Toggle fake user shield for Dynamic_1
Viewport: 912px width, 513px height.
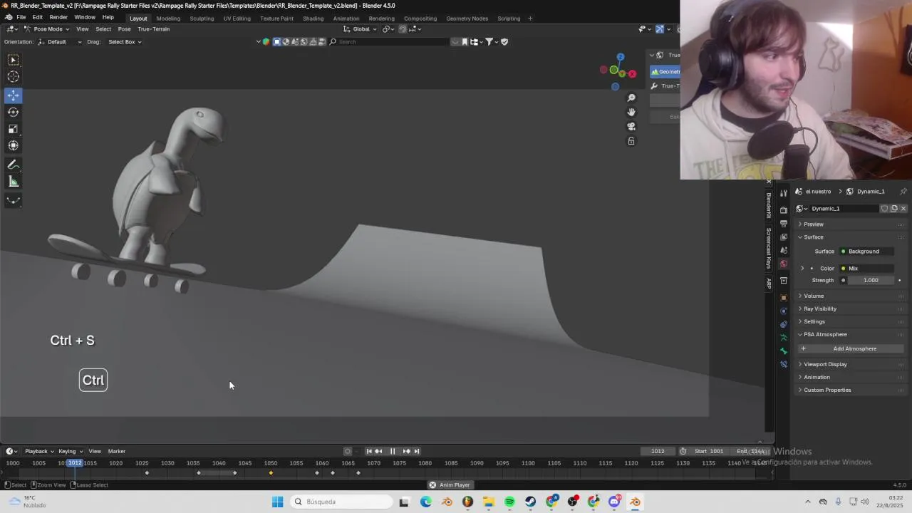click(x=884, y=209)
